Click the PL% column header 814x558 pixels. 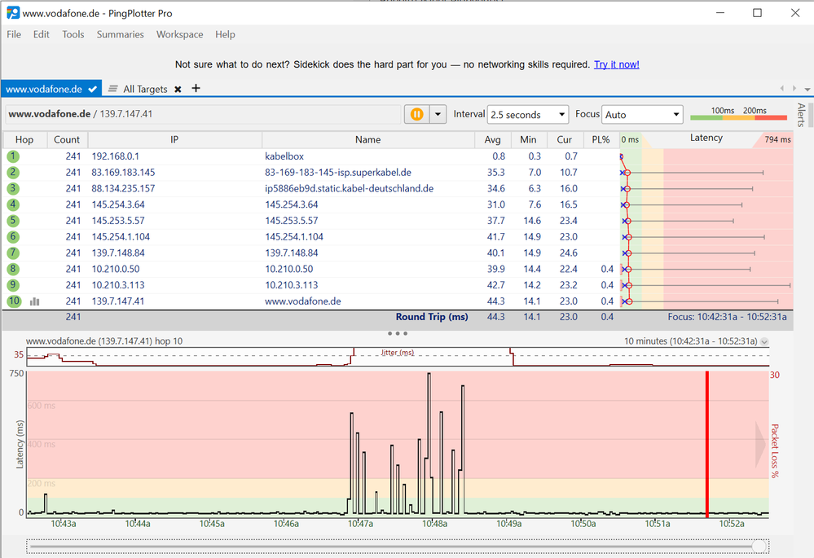(601, 139)
